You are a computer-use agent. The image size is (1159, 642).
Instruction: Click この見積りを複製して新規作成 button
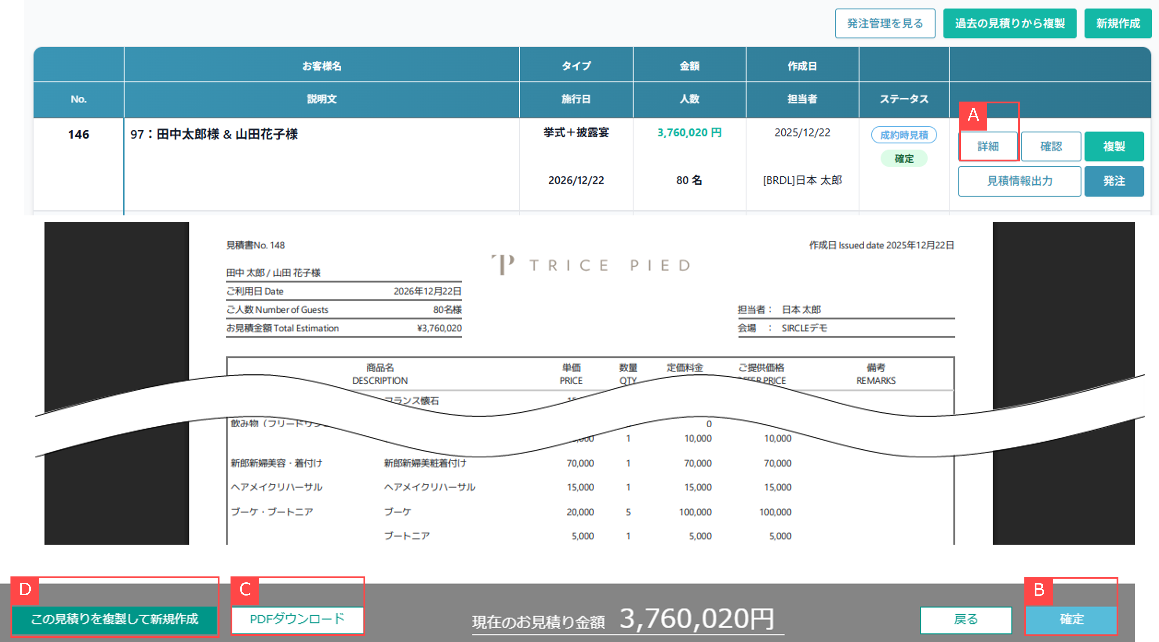(x=114, y=619)
